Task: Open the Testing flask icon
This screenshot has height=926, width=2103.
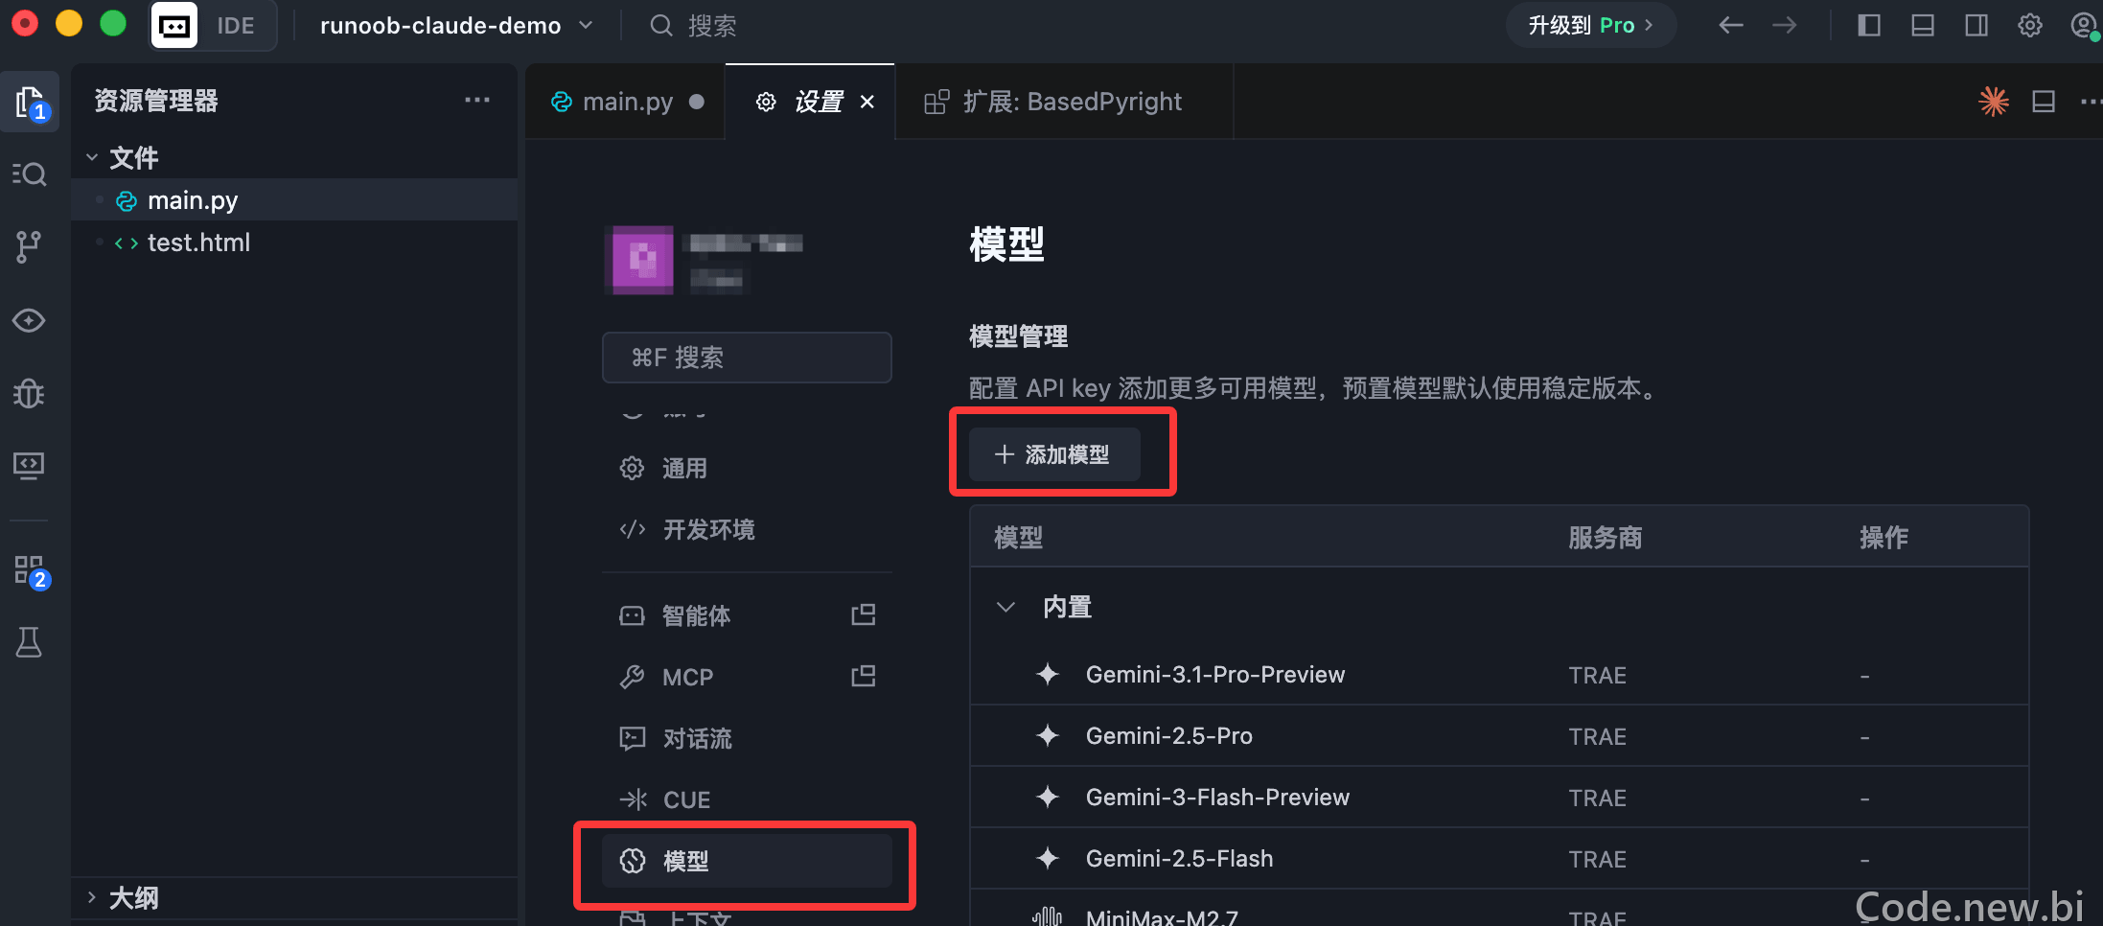Action: (x=29, y=642)
